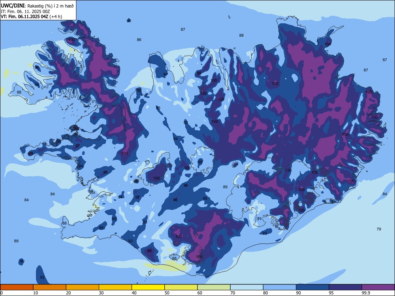Click the '40' legend scale label
Screen dimensions: 395x296
134,293
